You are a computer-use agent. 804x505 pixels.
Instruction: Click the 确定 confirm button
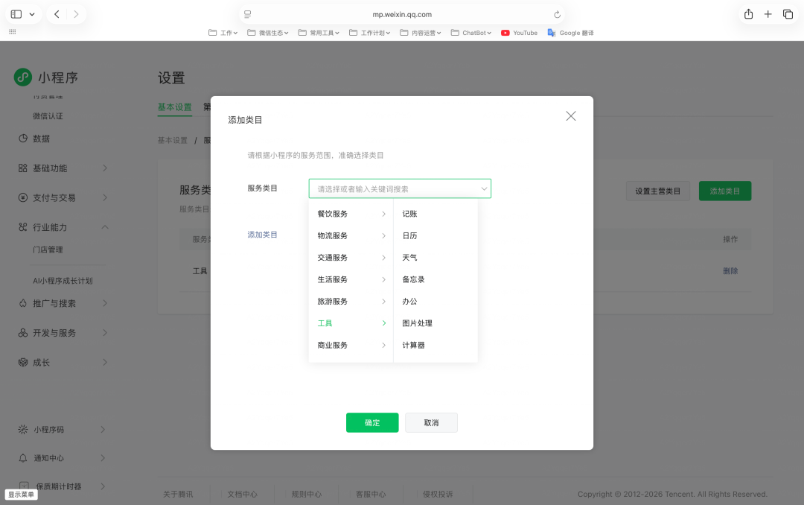pyautogui.click(x=372, y=422)
